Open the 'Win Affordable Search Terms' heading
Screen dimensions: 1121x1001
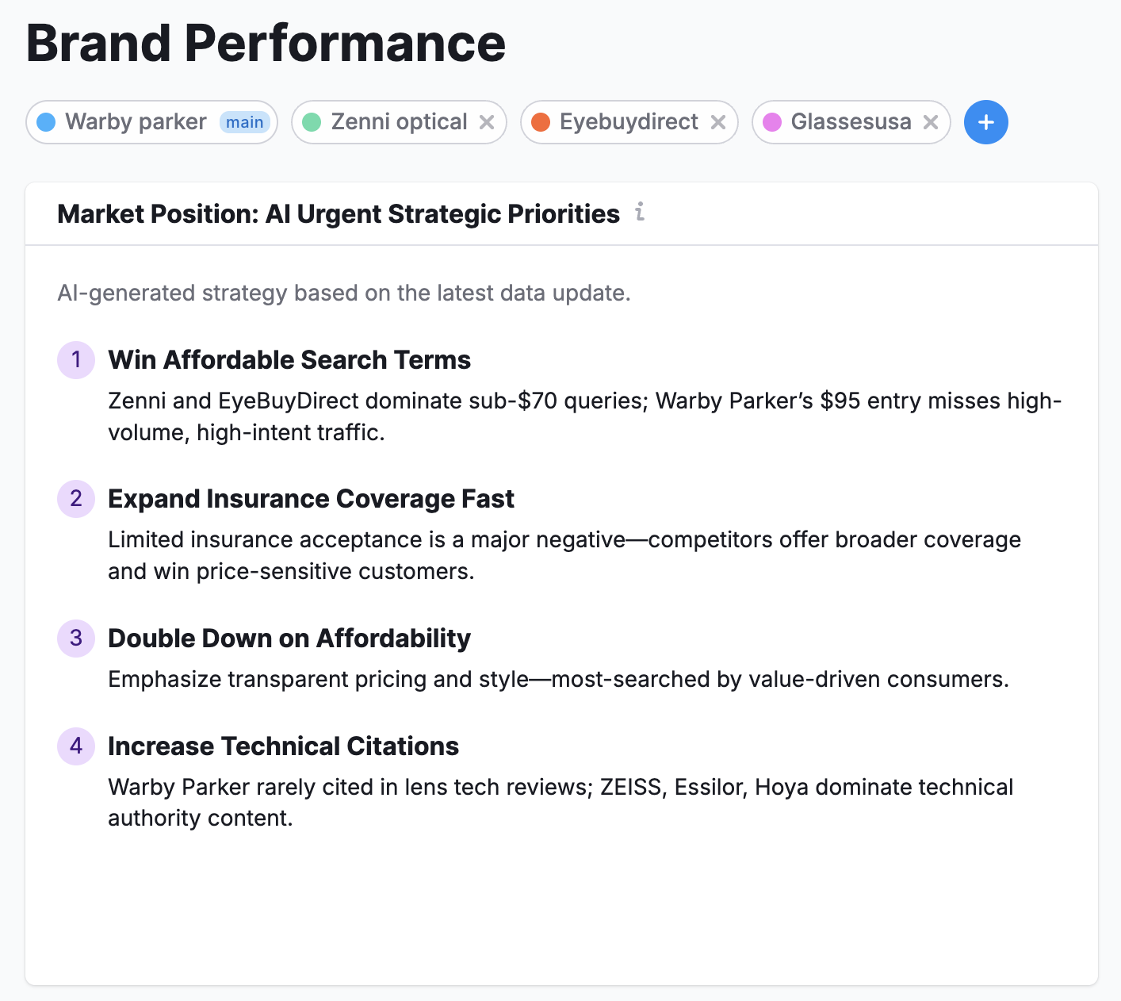[289, 360]
